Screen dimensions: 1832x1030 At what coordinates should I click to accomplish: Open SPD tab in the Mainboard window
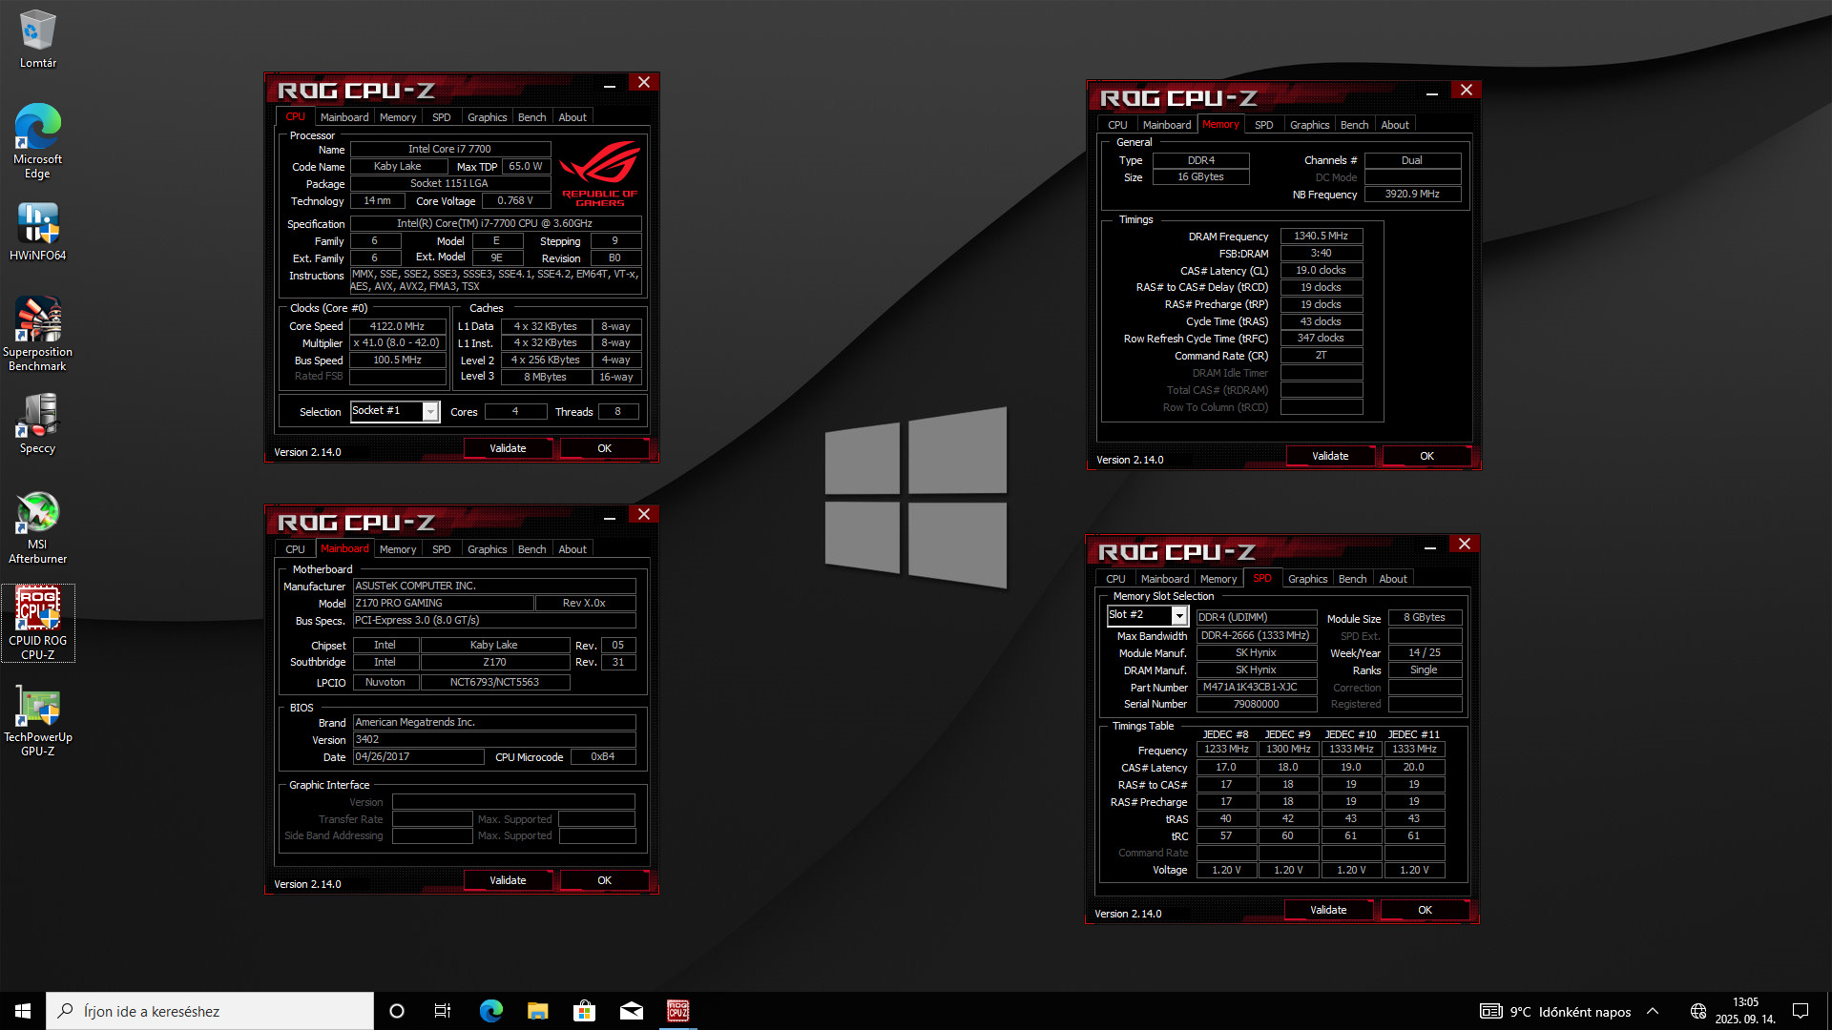[441, 549]
